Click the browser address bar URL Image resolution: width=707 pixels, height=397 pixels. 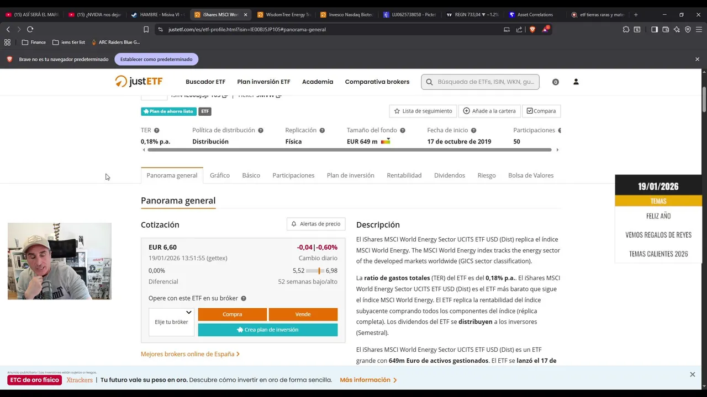(247, 29)
